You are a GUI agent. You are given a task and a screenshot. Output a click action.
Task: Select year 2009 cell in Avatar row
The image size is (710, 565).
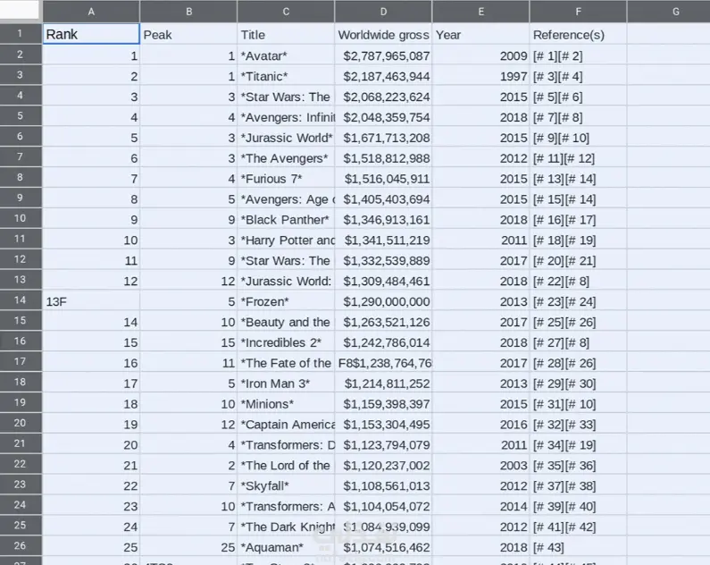click(x=480, y=55)
